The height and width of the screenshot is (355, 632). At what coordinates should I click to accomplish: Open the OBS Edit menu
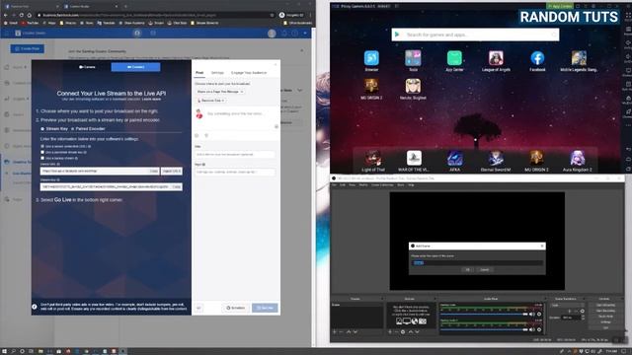pos(343,185)
